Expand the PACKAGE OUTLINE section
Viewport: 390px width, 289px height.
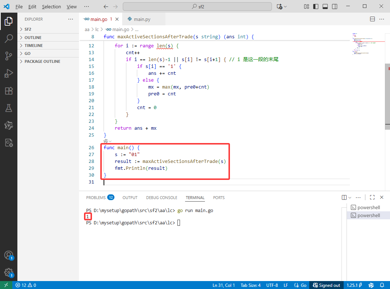tap(48, 61)
